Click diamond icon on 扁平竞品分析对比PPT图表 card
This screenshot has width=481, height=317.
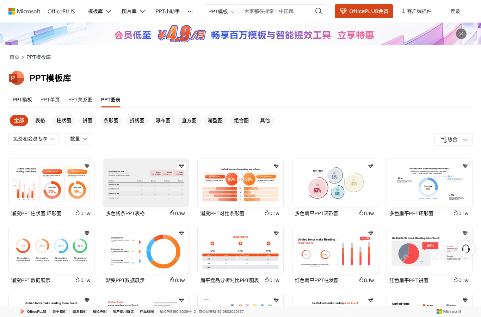(276, 233)
